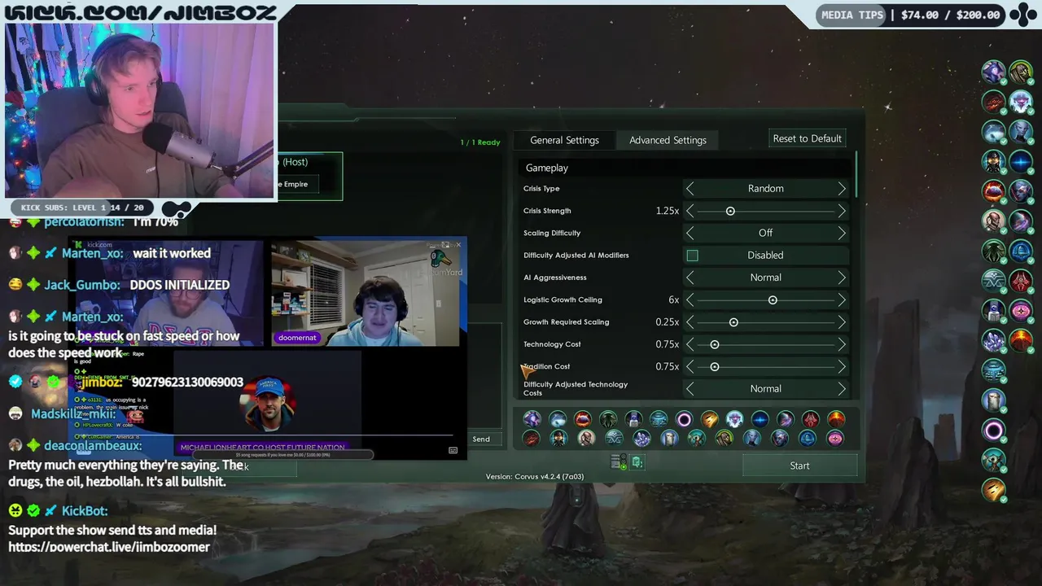Cycle Crisis Type to next option
1042x586 pixels.
[x=842, y=189]
